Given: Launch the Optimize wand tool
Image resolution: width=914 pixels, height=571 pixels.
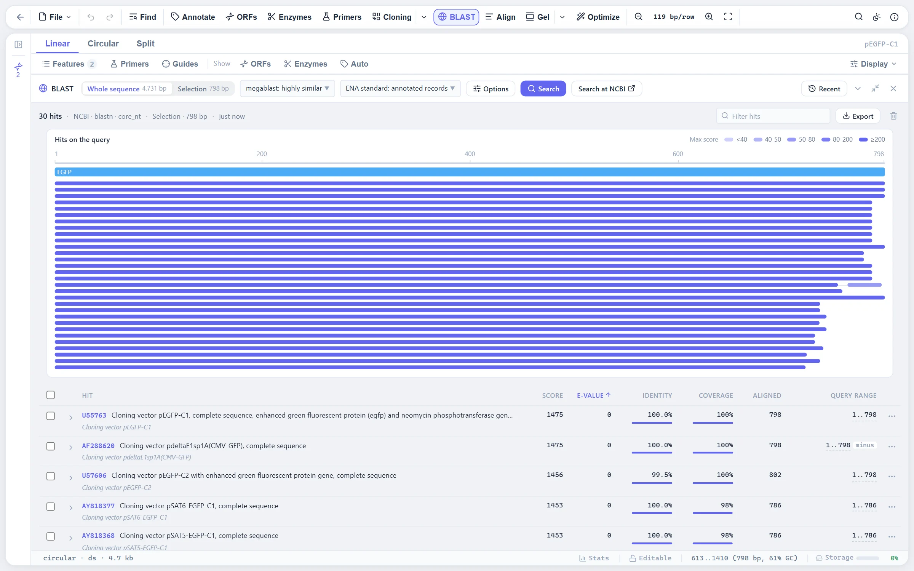Looking at the screenshot, I should coord(598,17).
